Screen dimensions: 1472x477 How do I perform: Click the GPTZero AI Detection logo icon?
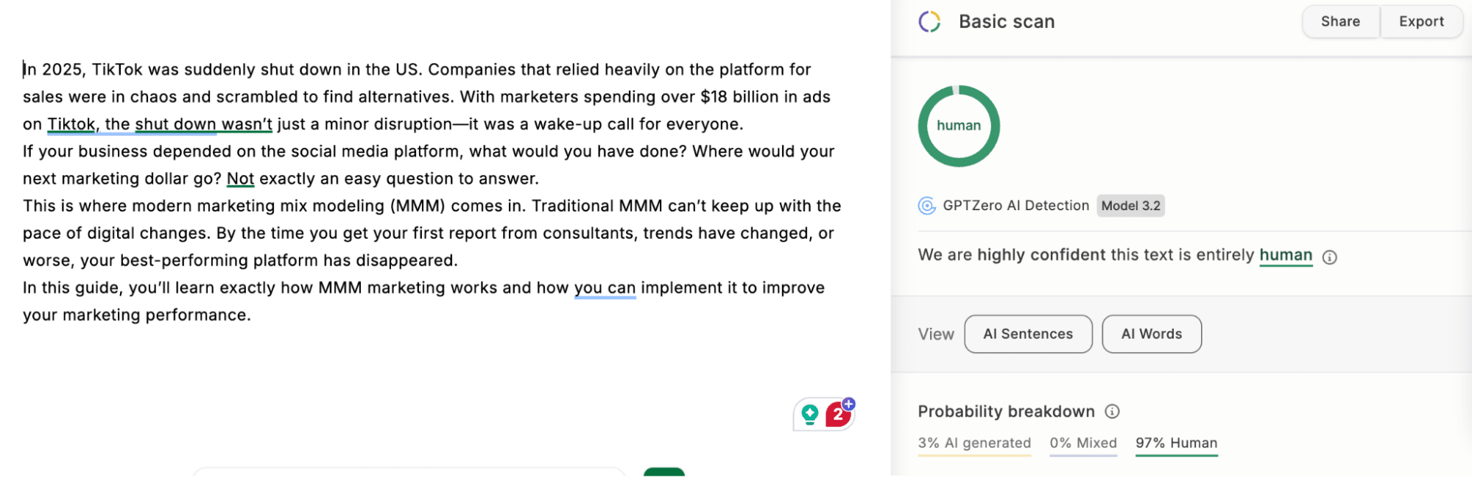[x=927, y=206]
